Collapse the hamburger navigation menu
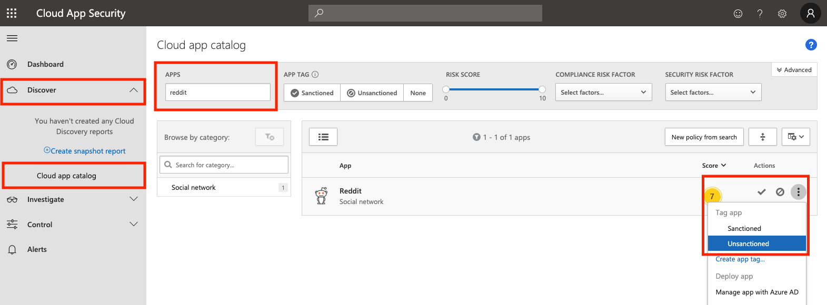The width and height of the screenshot is (827, 305). click(12, 38)
